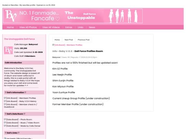
Task: Open Member check in / Guestbook link
Action: pos(21,106)
